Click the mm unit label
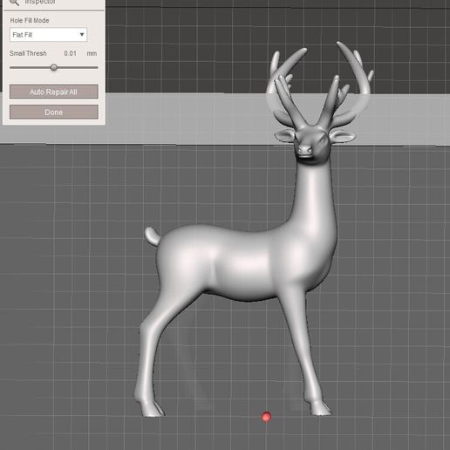Image resolution: width=450 pixels, height=450 pixels. [92, 53]
